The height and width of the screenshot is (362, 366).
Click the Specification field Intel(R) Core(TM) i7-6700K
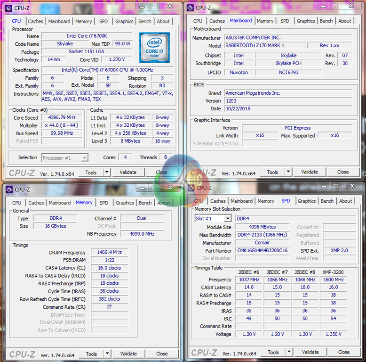107,70
